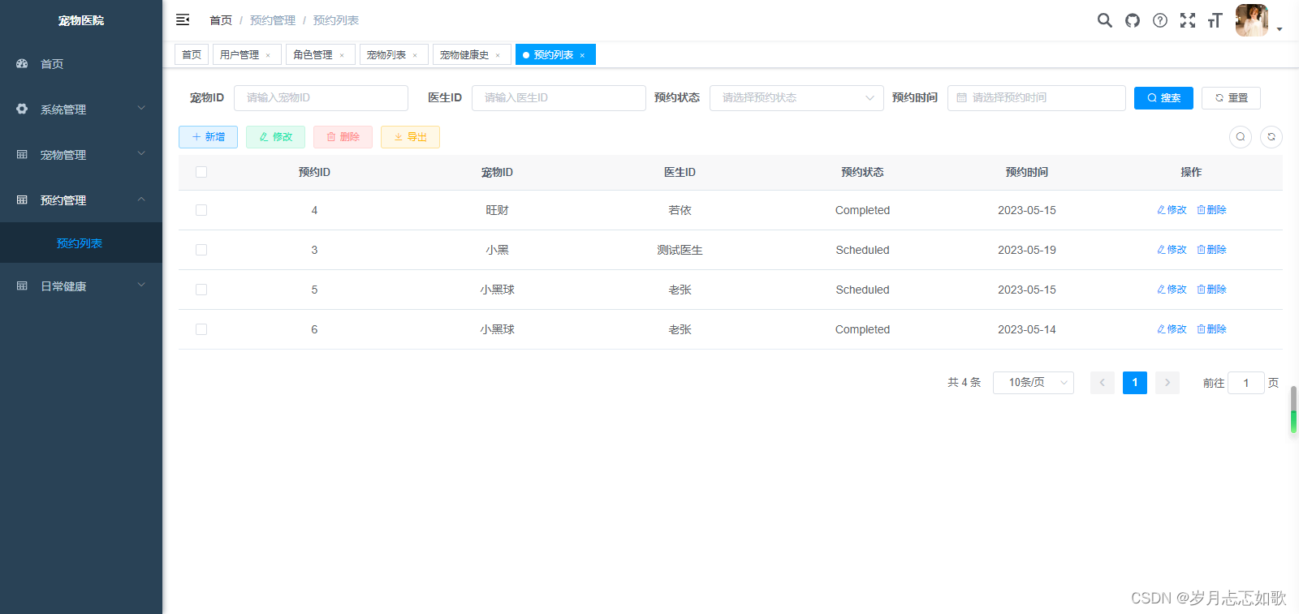Open the avatar dropdown caret
The image size is (1299, 614).
(1280, 29)
